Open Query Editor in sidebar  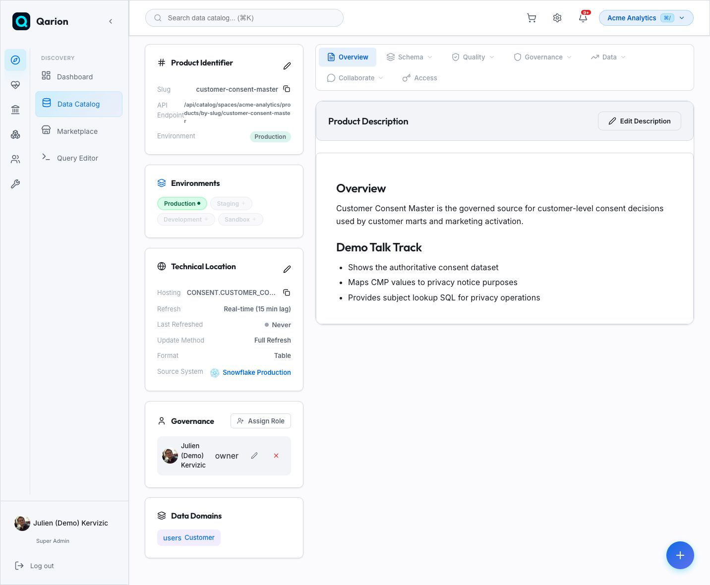(79, 158)
